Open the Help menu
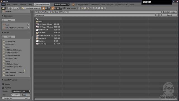The height and width of the screenshot is (101, 179). 30,4
